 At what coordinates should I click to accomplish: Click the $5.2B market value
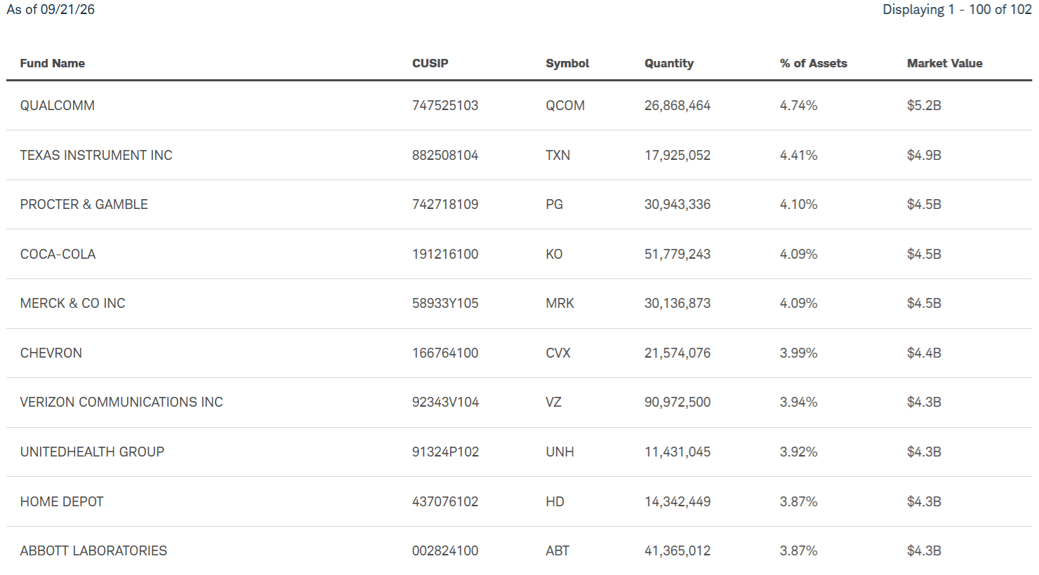coord(924,105)
